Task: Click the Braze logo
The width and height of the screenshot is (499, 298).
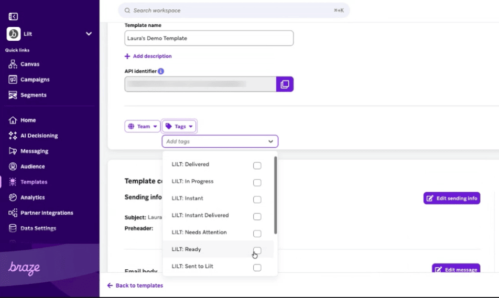Action: click(24, 268)
